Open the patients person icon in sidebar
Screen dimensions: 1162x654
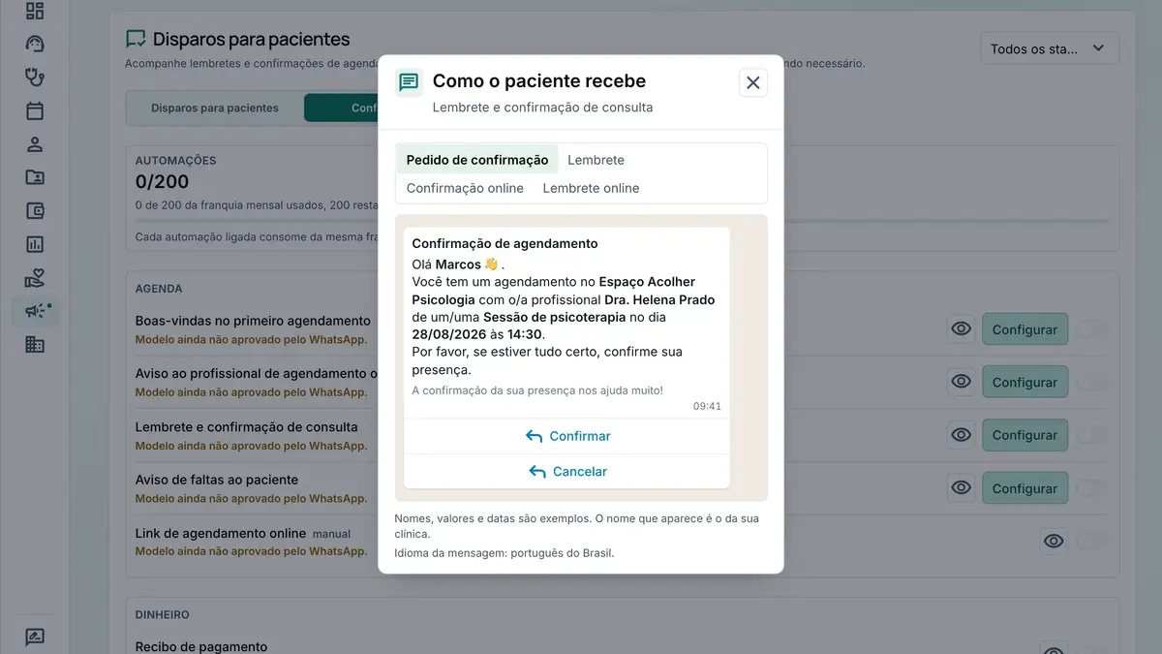tap(35, 144)
